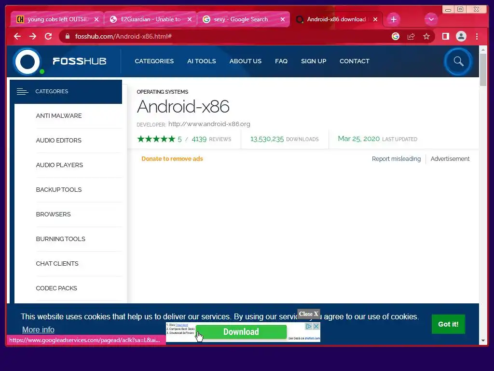This screenshot has width=494, height=371.
Task: Open the AUDIO EDITORS category
Action: 58,141
